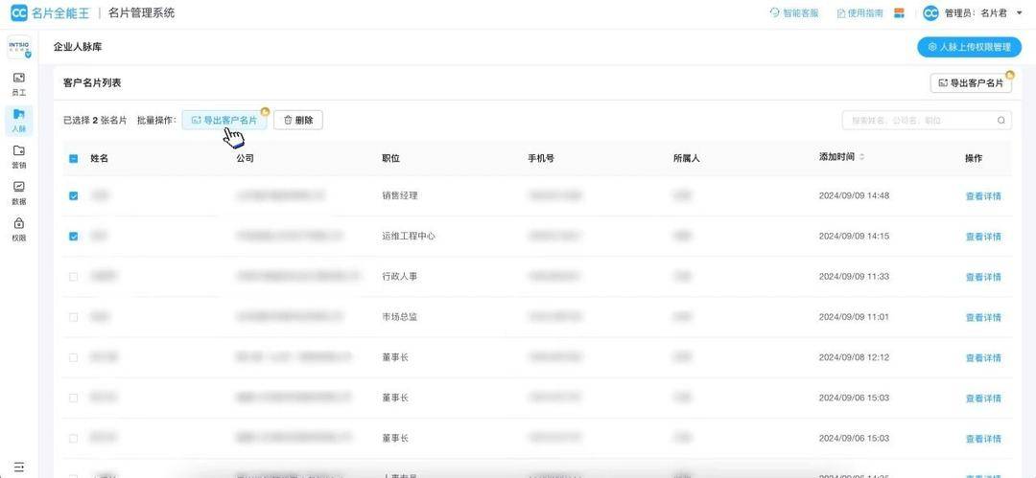Uncheck the 销售经理 row checkbox
This screenshot has width=1036, height=478.
[x=74, y=195]
